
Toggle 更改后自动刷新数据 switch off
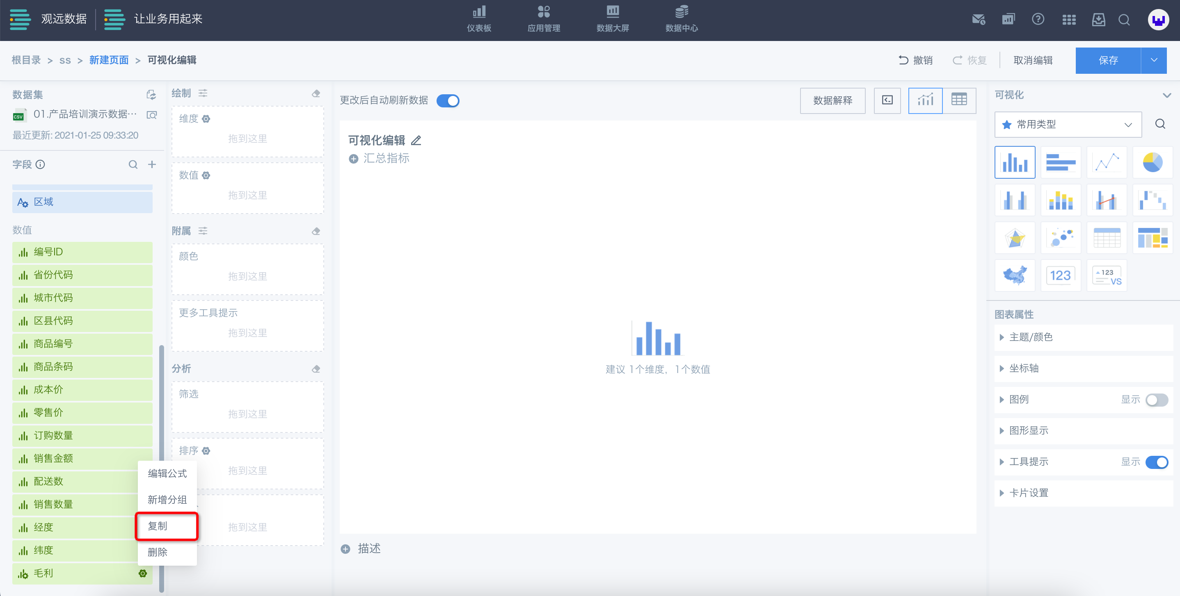coord(448,101)
